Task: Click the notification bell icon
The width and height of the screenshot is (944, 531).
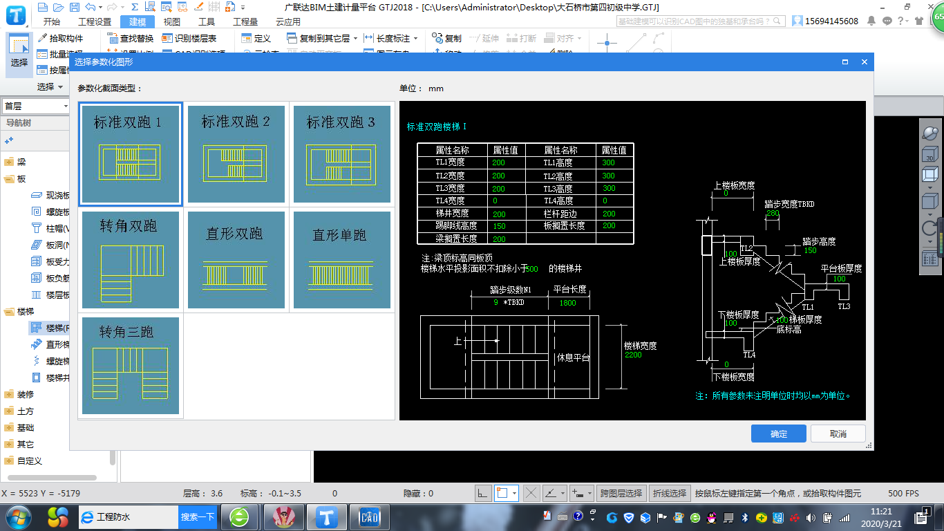Action: coord(873,21)
